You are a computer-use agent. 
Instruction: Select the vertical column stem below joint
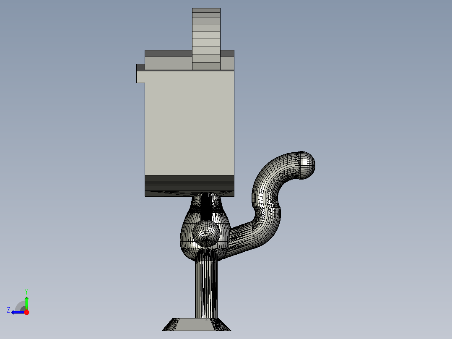tap(206, 284)
